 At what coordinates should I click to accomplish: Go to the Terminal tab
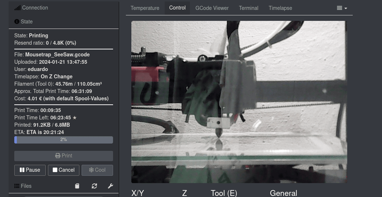point(248,8)
